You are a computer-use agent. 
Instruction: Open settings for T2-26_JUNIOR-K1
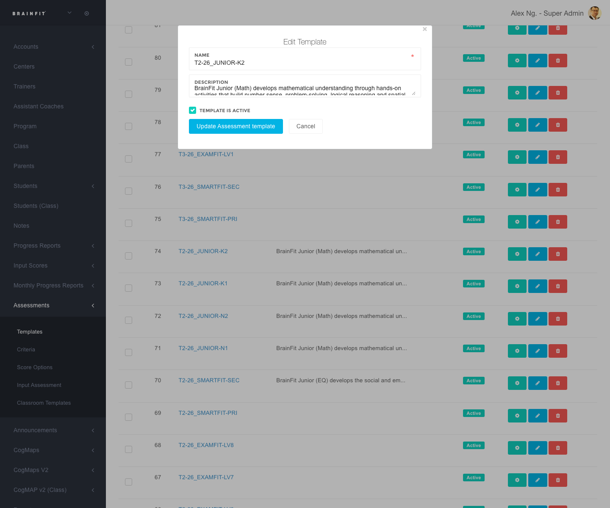click(517, 286)
